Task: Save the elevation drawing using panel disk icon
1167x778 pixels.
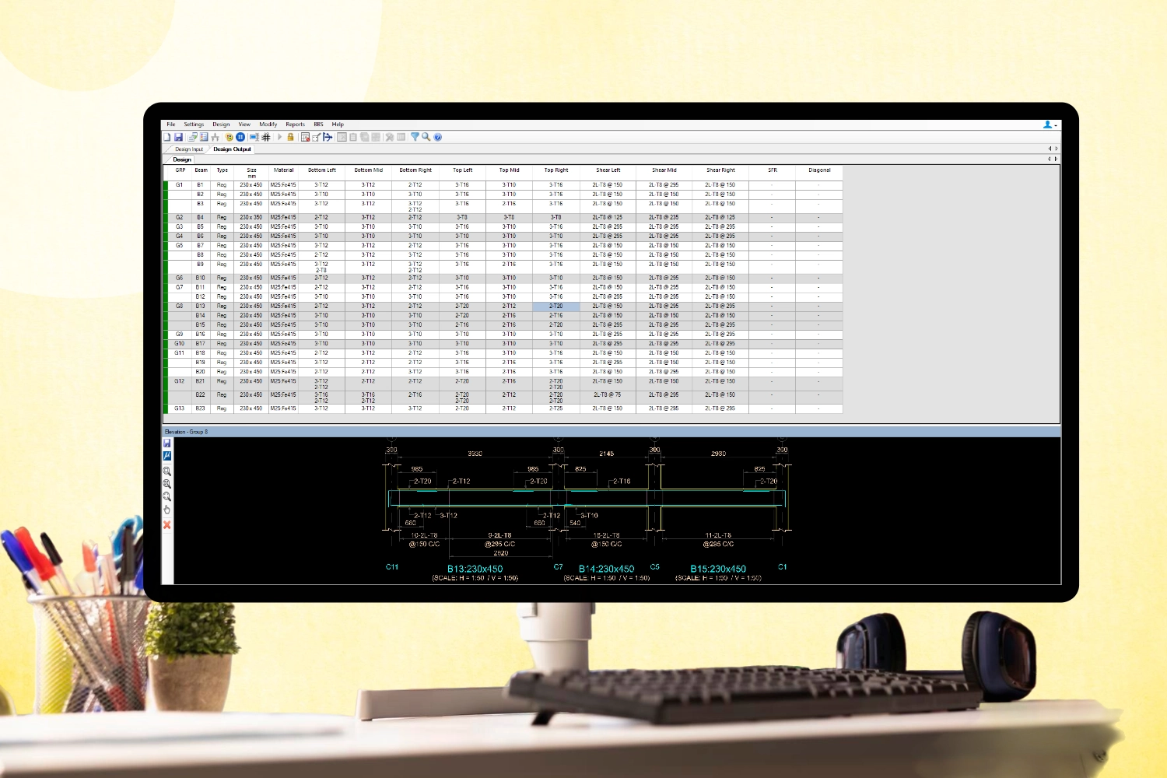Action: click(x=167, y=443)
